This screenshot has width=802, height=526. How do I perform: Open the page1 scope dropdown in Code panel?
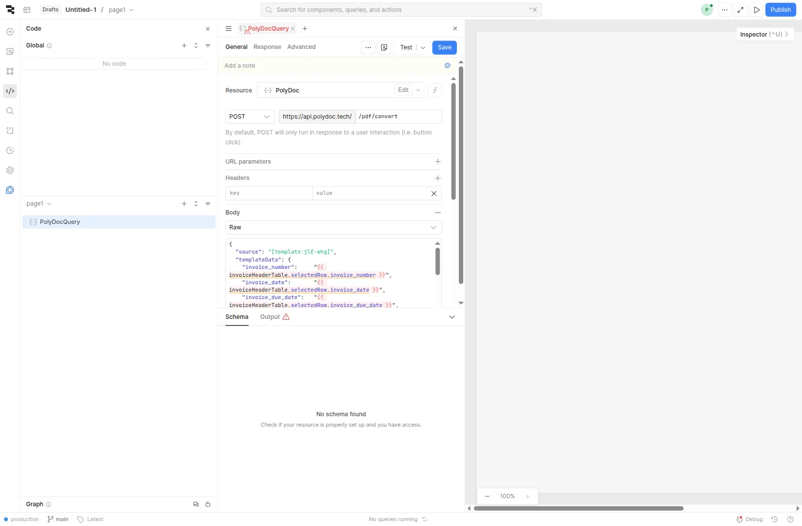click(x=39, y=204)
